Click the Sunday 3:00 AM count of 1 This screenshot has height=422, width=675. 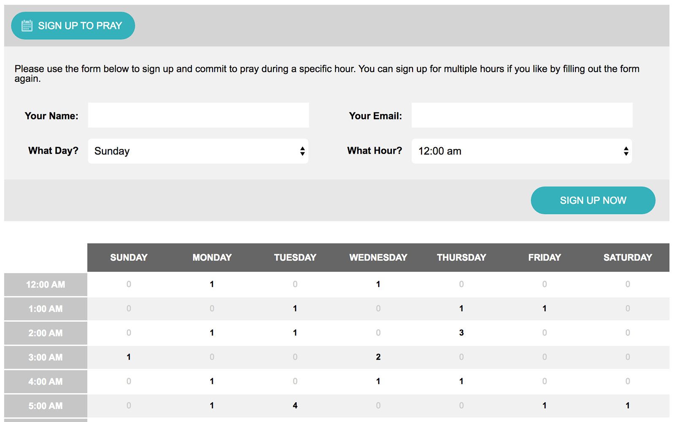point(129,357)
